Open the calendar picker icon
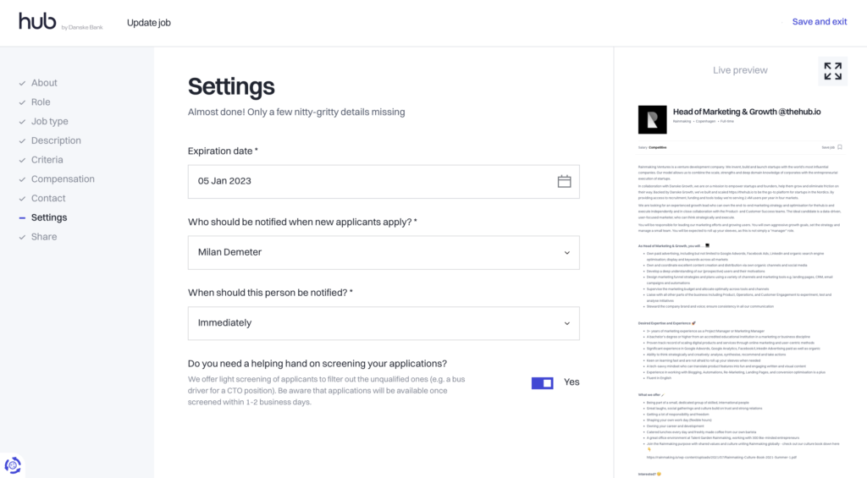 565,181
